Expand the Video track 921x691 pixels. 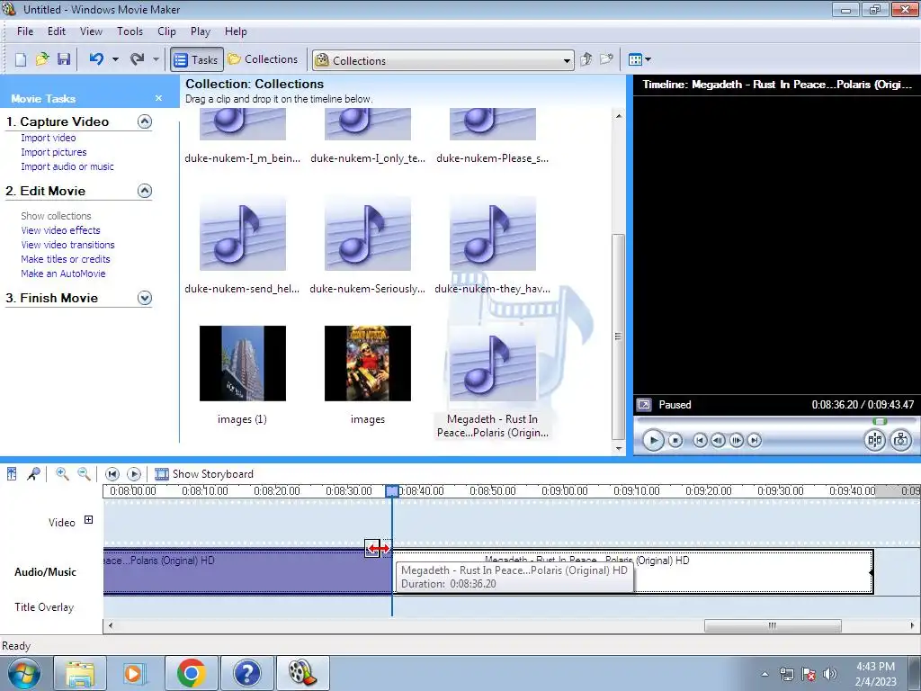(x=89, y=519)
